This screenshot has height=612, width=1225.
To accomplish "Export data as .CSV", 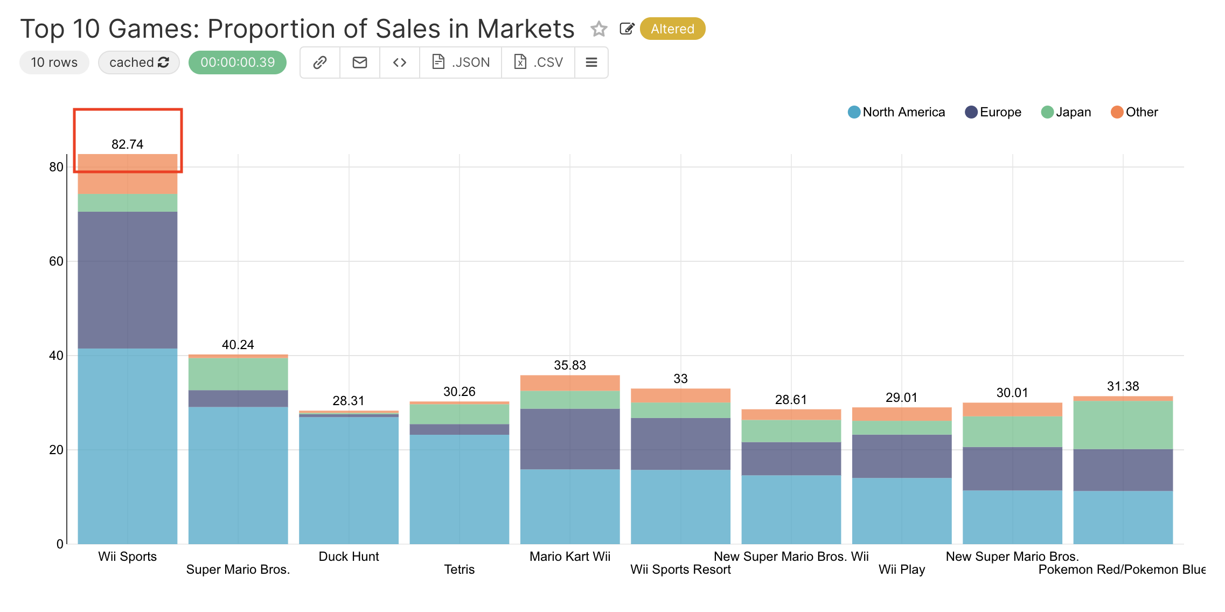I will click(538, 62).
